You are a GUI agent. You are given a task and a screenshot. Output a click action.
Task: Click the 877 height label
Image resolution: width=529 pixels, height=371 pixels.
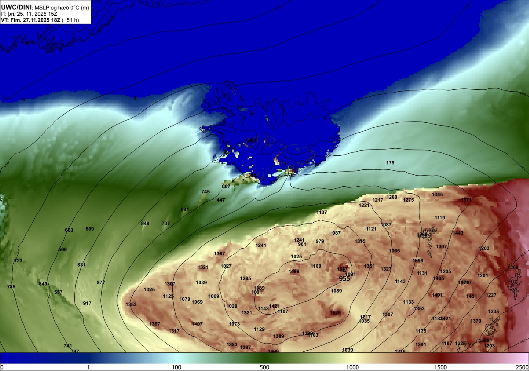tap(101, 283)
